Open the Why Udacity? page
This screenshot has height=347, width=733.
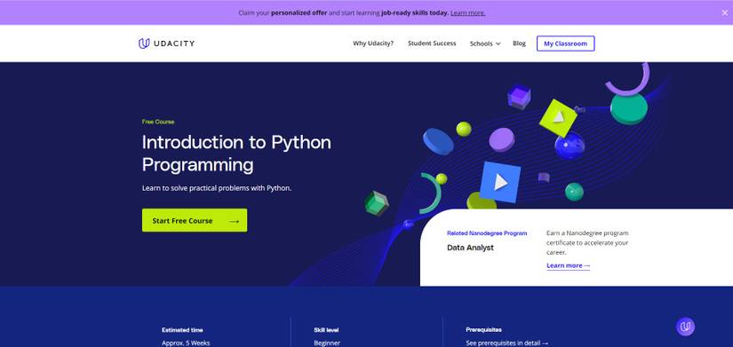[x=373, y=43]
